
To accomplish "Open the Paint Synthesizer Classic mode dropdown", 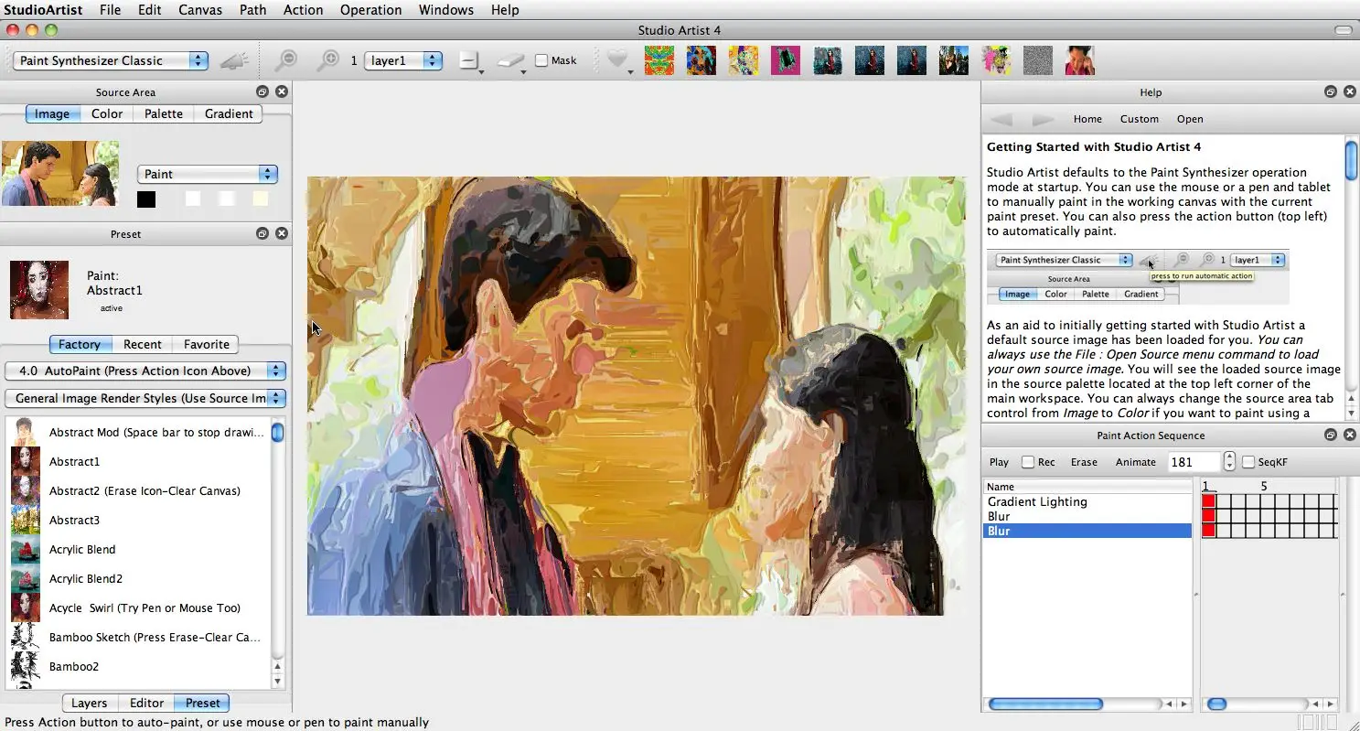I will pyautogui.click(x=111, y=60).
